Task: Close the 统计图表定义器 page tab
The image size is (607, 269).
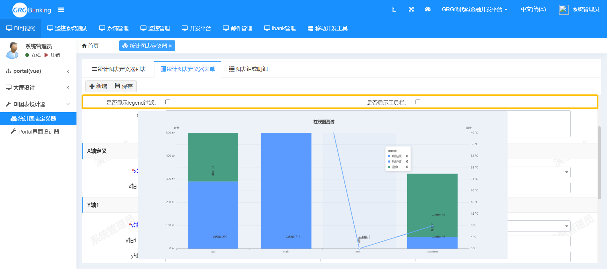Action: [x=170, y=46]
